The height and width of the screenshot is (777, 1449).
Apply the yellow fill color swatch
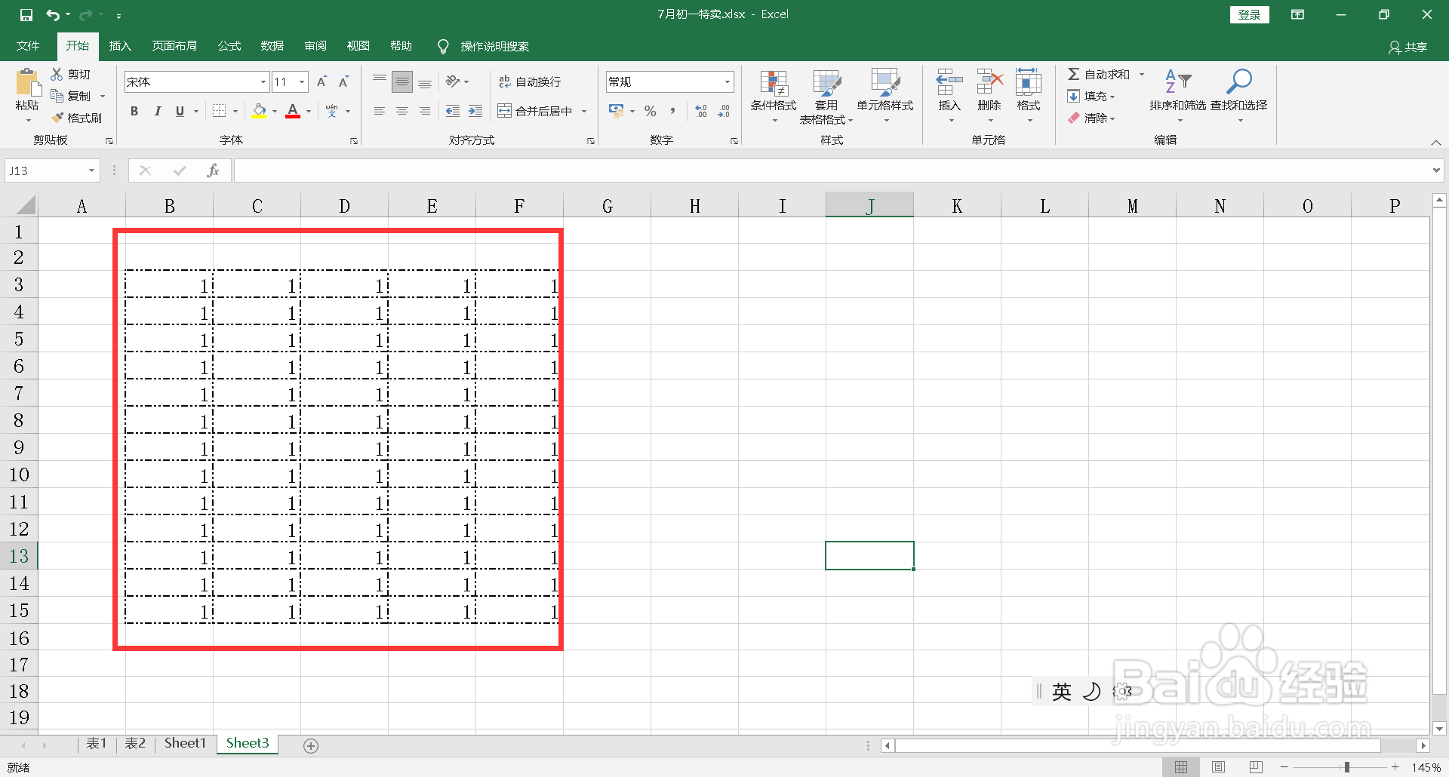[x=260, y=111]
